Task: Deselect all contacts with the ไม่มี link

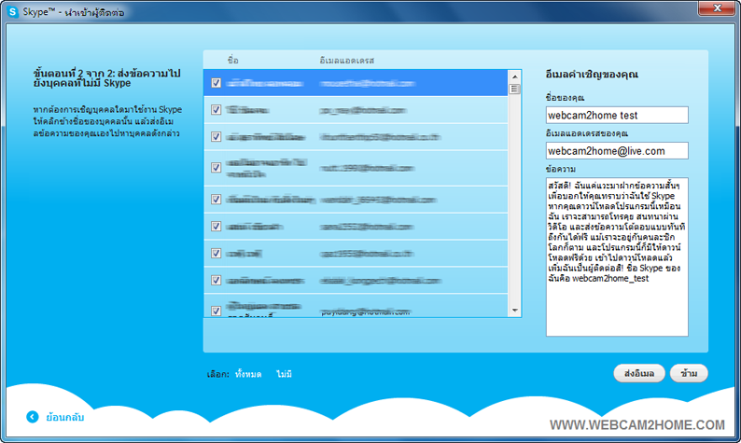Action: coord(284,373)
